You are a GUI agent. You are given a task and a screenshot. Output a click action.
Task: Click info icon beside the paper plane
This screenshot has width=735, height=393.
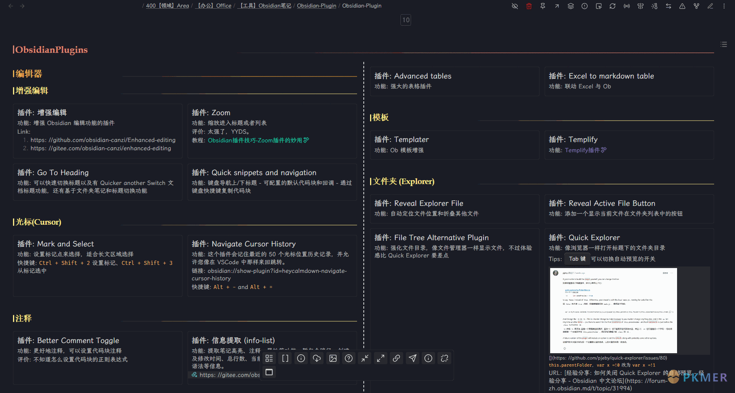pyautogui.click(x=428, y=358)
